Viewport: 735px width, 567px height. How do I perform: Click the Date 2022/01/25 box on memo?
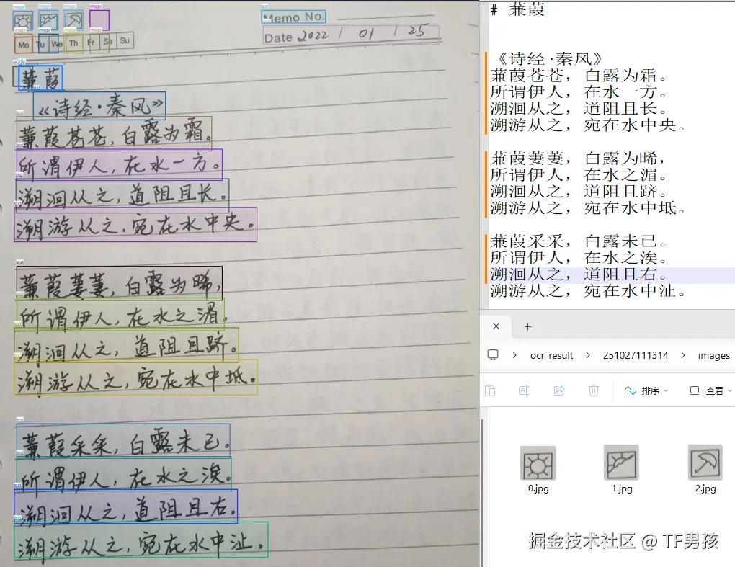[x=351, y=35]
